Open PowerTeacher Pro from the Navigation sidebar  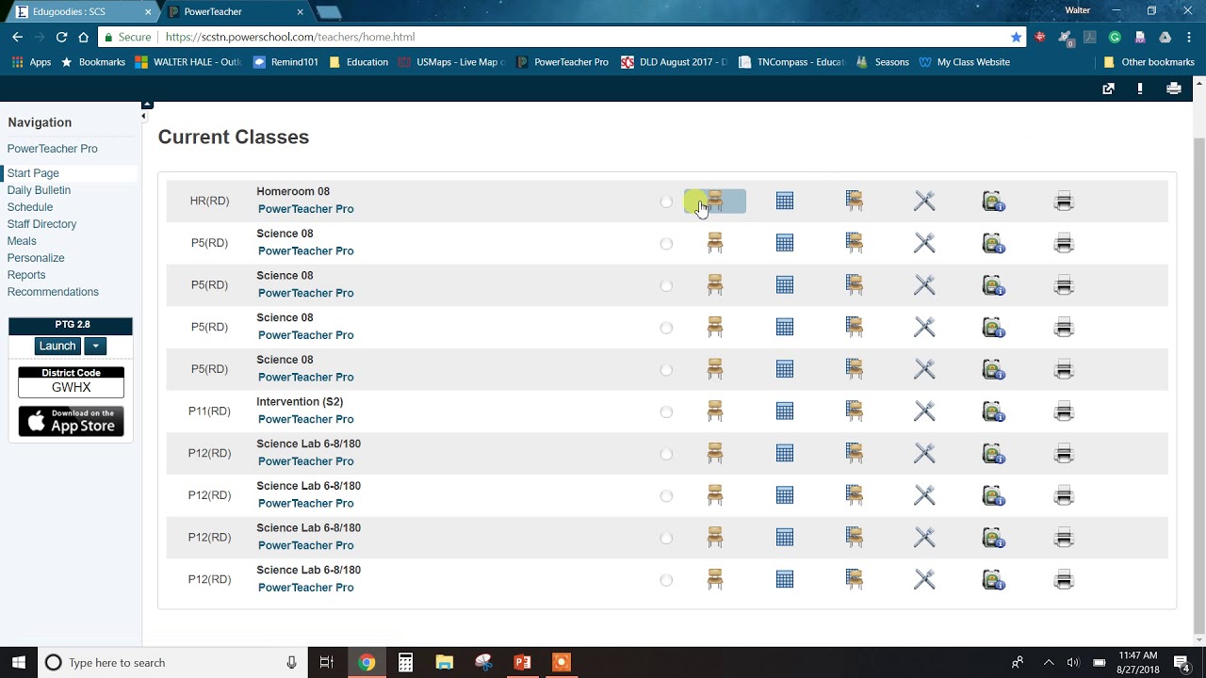[53, 149]
